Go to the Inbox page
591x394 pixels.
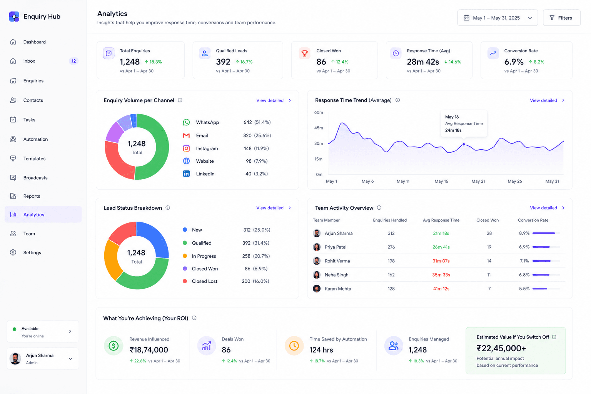pyautogui.click(x=43, y=61)
